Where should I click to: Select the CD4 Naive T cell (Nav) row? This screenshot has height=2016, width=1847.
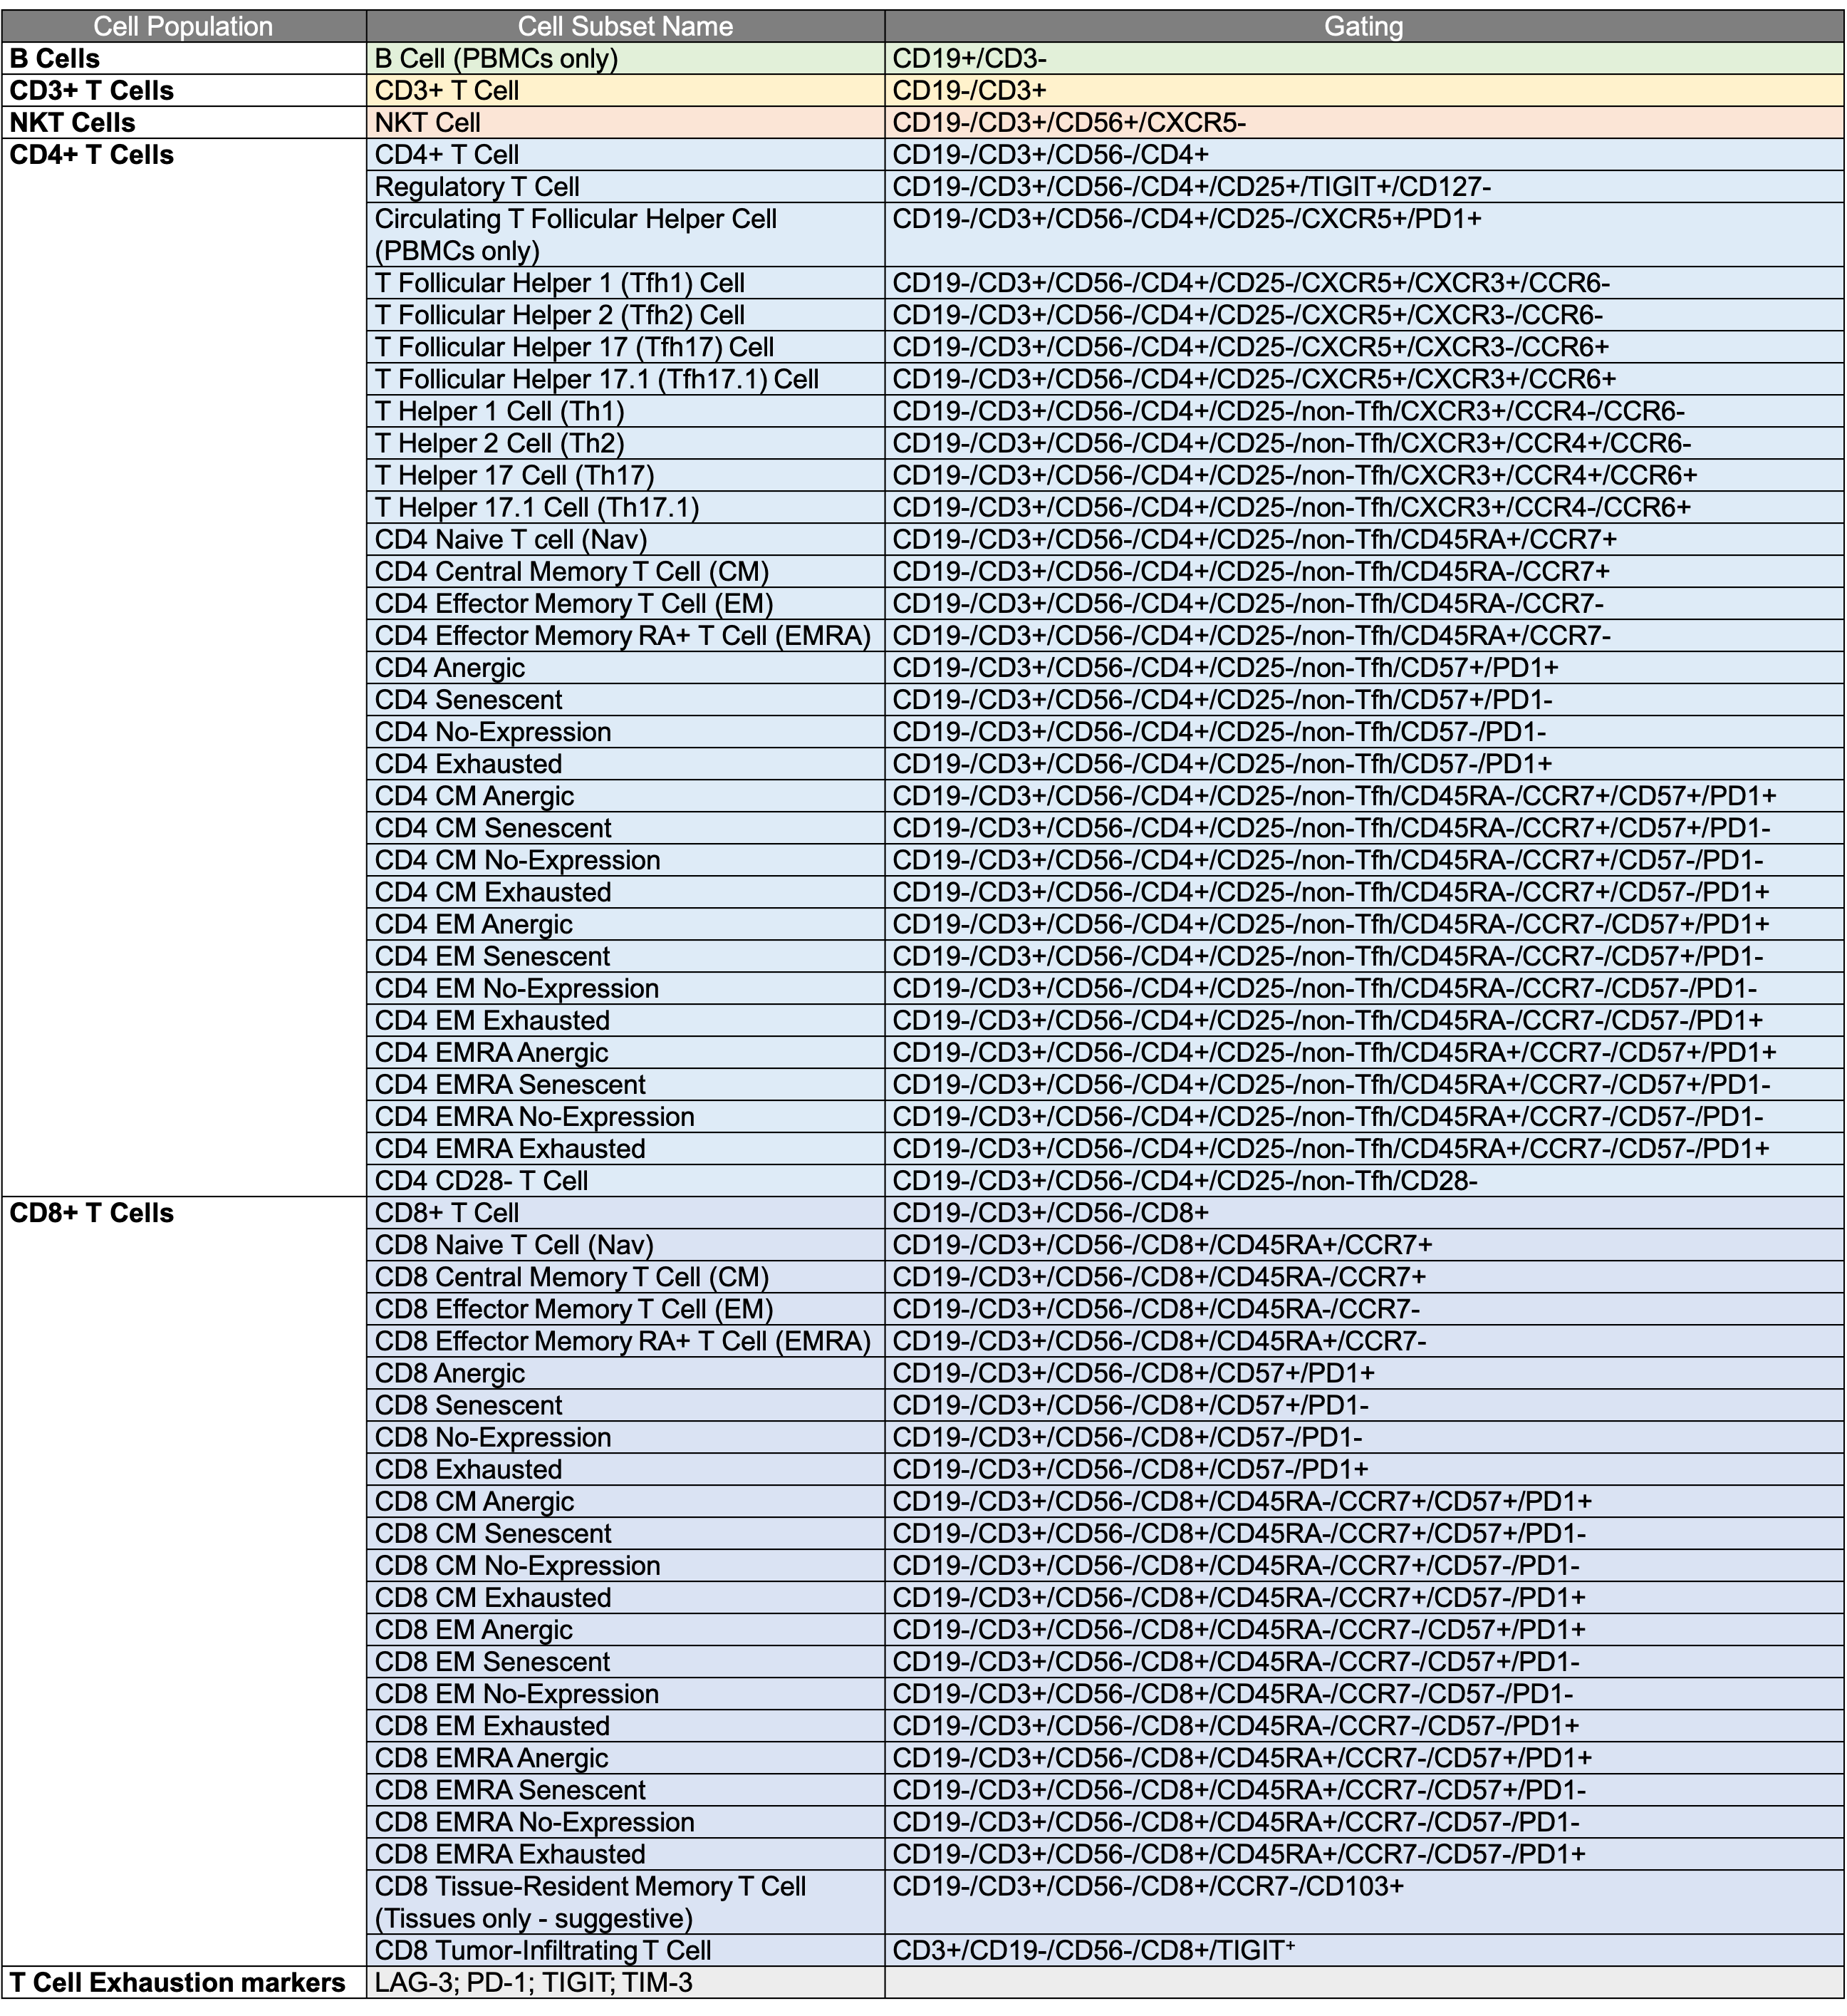[x=511, y=540]
